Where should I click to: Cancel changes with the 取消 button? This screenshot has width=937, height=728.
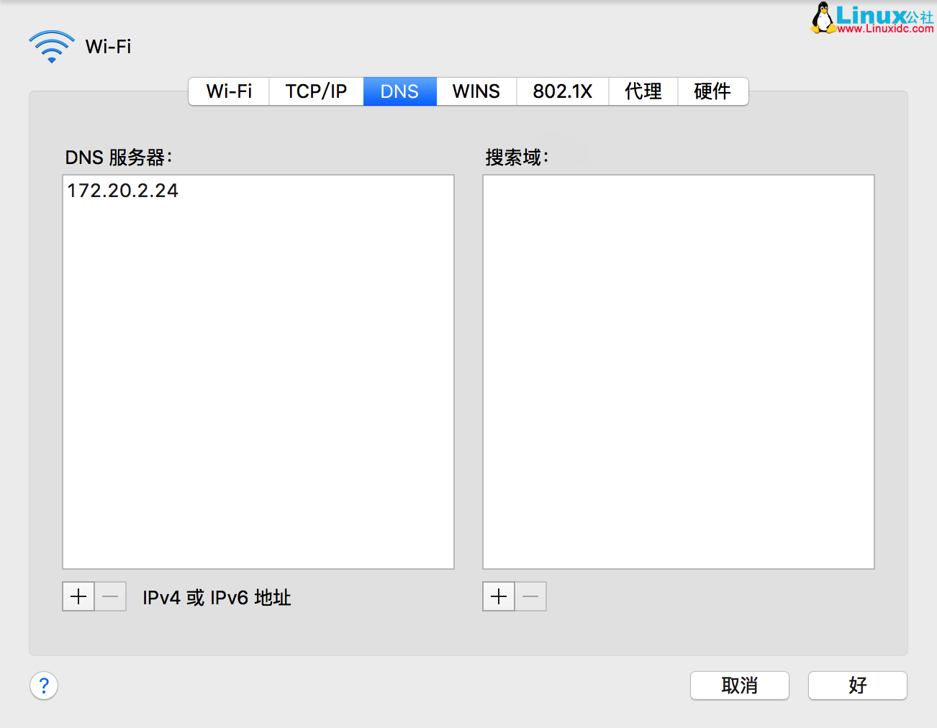tap(739, 686)
